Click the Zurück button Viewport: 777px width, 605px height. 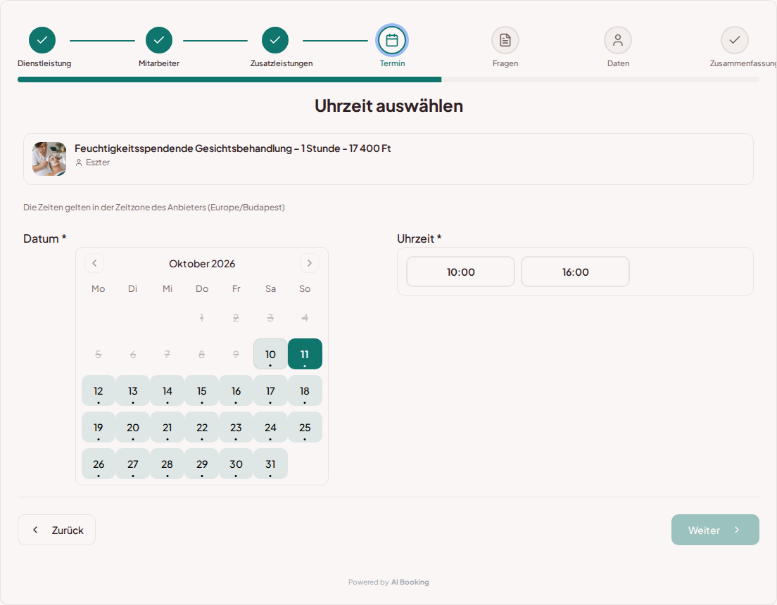(x=56, y=530)
